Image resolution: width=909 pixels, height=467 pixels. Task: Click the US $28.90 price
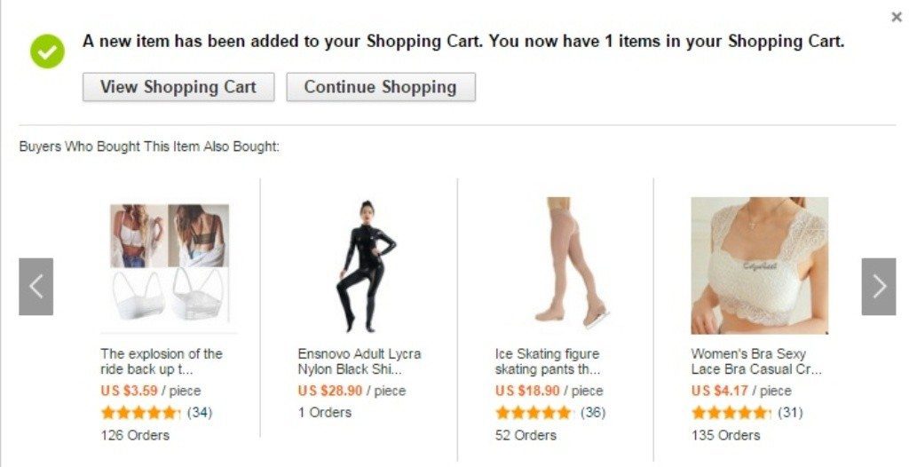[330, 391]
